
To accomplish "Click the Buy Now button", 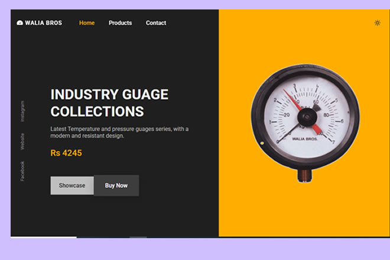I will tap(116, 186).
